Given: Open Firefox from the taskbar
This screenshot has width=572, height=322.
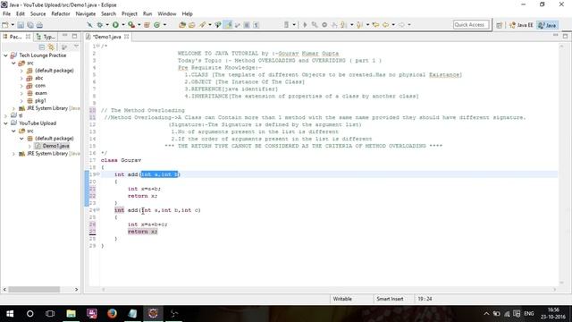Looking at the screenshot, I should click(x=112, y=314).
